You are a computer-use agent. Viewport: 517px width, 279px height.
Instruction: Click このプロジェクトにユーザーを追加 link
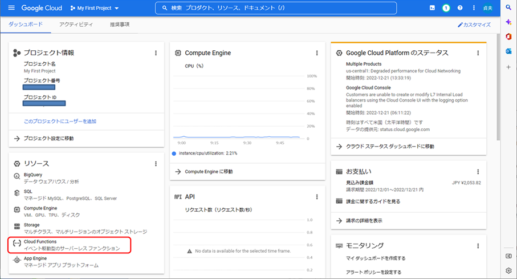coord(60,122)
